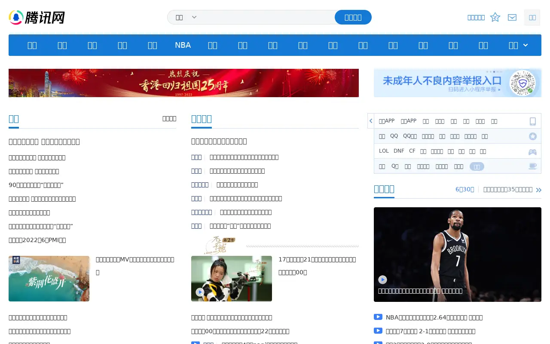The image size is (550, 344).
Task: Open the 2022 6月 PMI headline
Action: (x=37, y=240)
